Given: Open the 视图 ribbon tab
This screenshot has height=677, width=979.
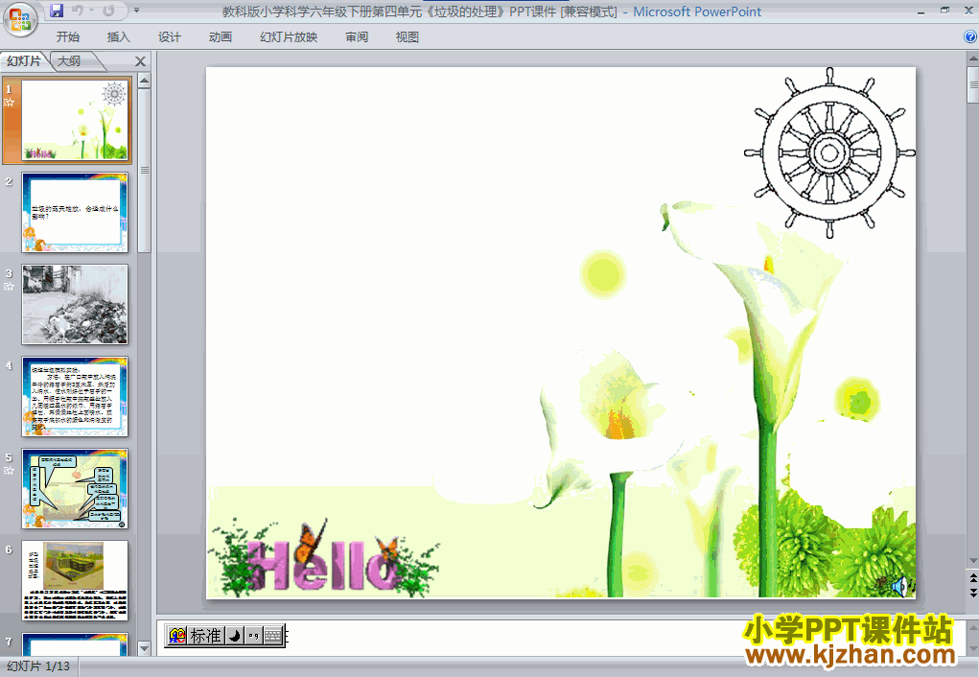Looking at the screenshot, I should click(x=408, y=36).
